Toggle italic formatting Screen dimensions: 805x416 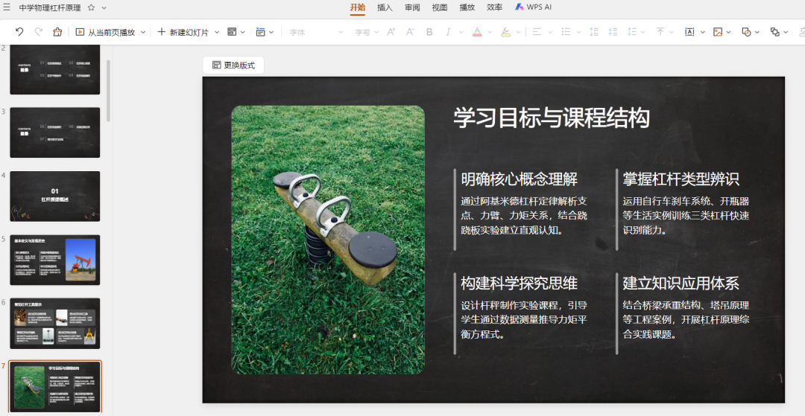(x=448, y=32)
